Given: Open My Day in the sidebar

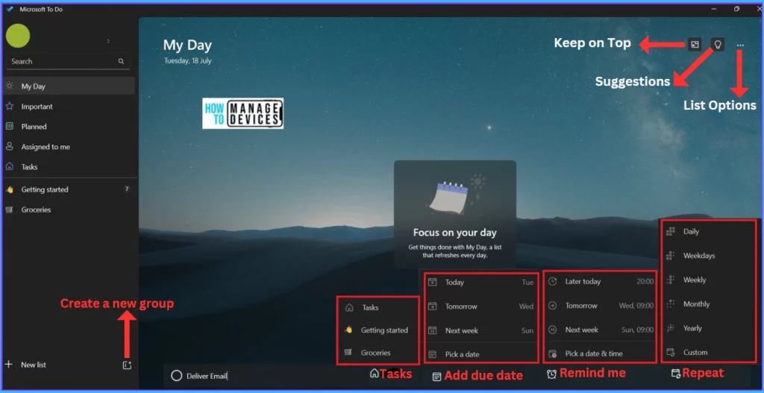Looking at the screenshot, I should (69, 87).
